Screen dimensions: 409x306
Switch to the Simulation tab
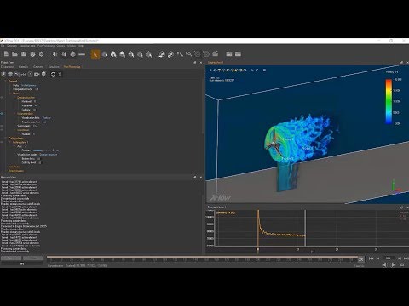pos(54,67)
